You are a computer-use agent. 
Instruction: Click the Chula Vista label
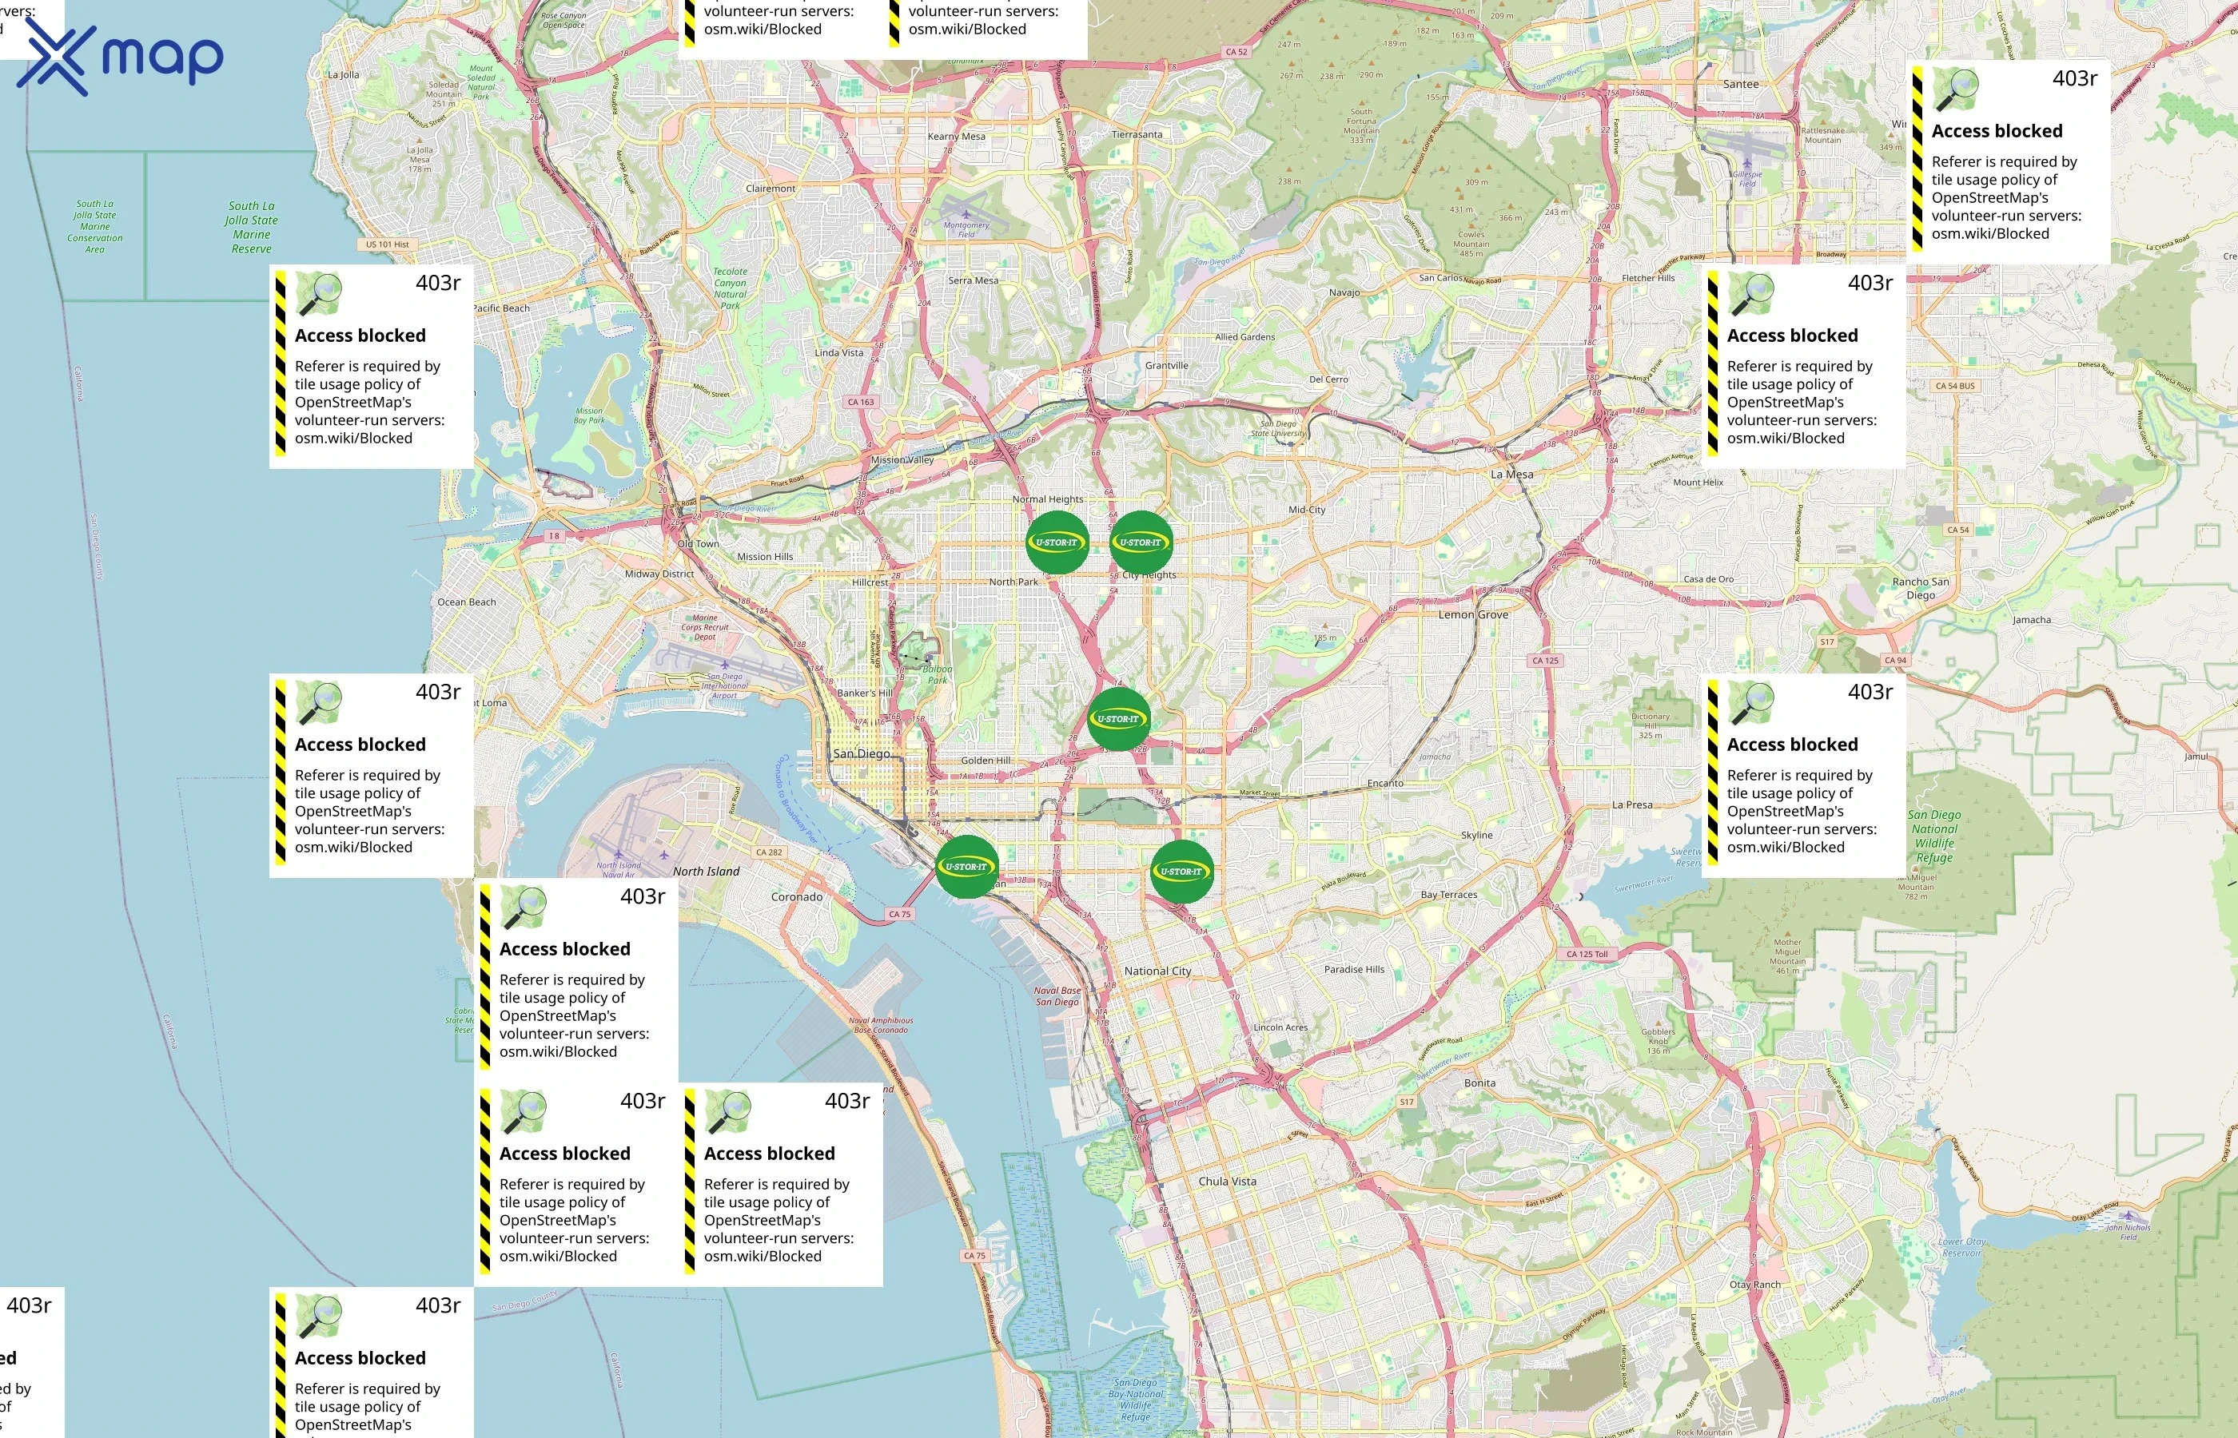coord(1228,1182)
